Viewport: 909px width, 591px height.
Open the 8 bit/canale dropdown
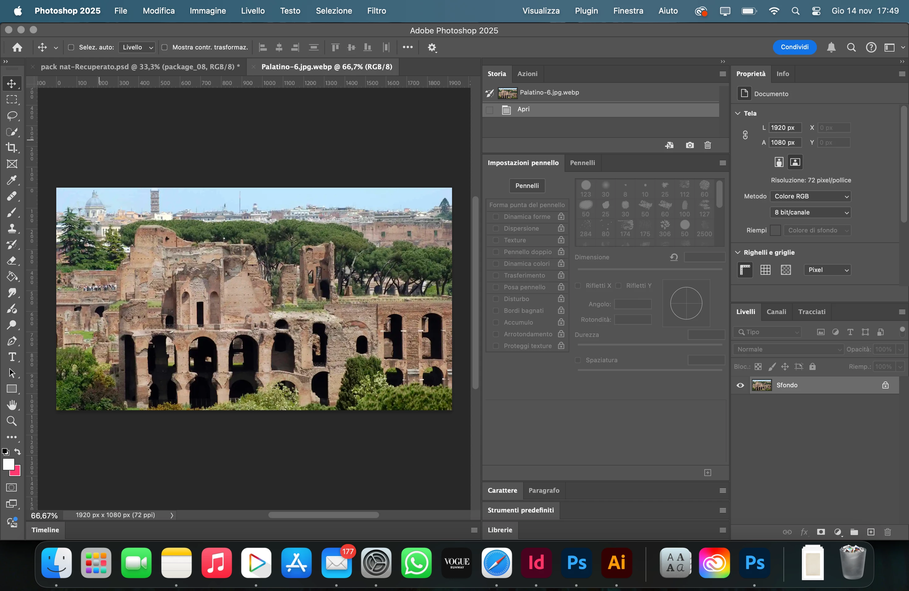810,212
